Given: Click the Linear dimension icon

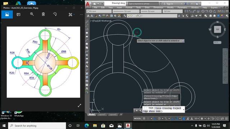Looking at the screenshot, I should pos(187,11).
